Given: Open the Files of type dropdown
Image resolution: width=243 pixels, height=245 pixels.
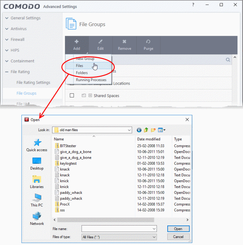Looking at the screenshot, I should coord(154,237).
